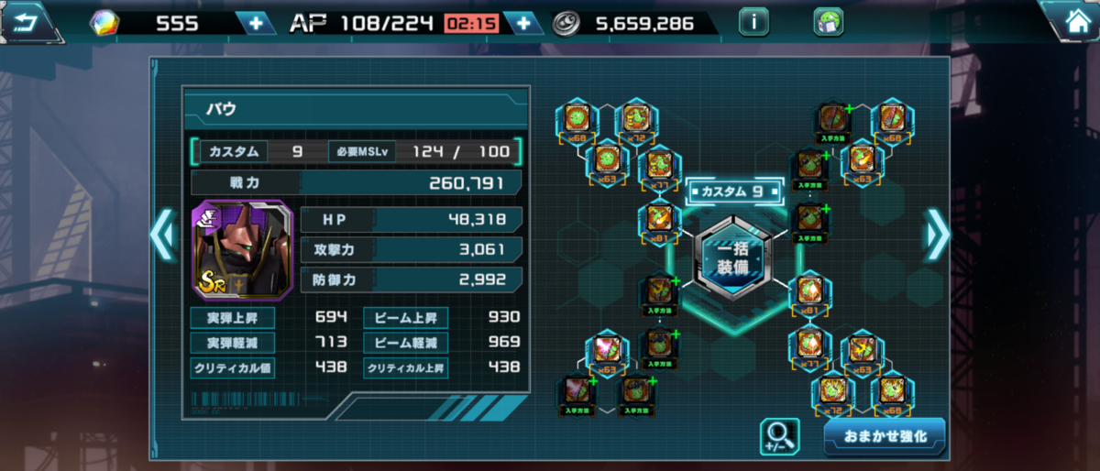
Task: Select the x81 part left of hexagon
Action: point(660,221)
